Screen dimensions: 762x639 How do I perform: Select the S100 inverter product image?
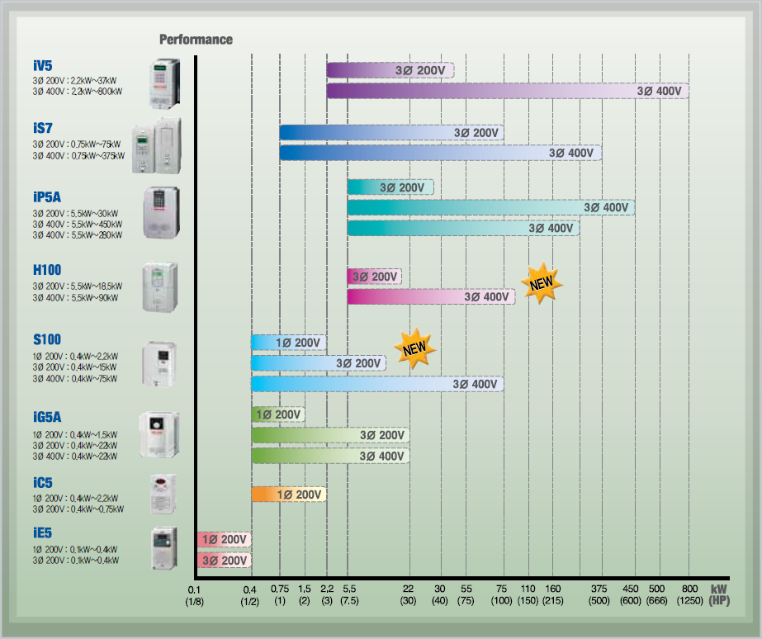[x=159, y=363]
